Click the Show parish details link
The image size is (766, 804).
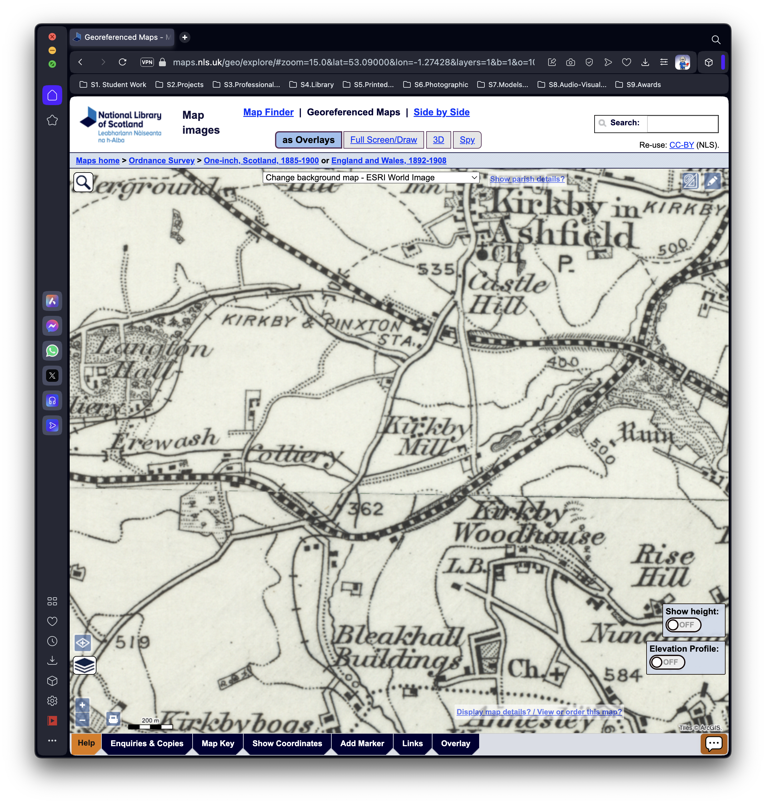tap(527, 179)
